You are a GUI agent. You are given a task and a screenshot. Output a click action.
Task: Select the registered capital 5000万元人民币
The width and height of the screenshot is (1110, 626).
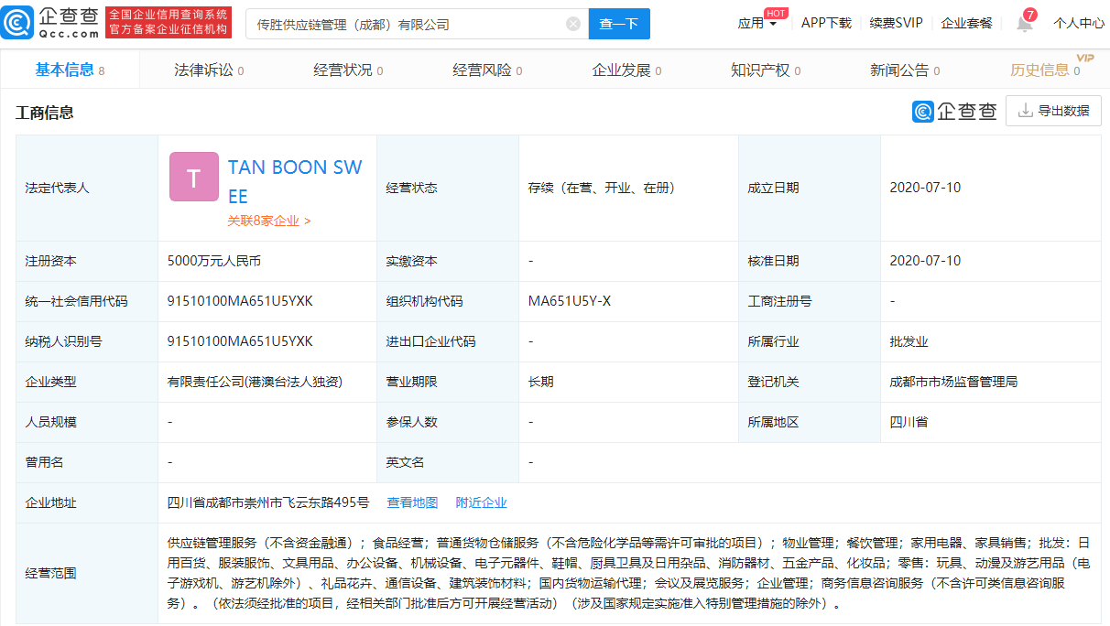point(214,261)
